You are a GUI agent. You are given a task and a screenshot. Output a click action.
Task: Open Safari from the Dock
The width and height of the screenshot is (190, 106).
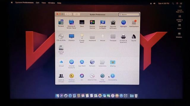(70, 96)
